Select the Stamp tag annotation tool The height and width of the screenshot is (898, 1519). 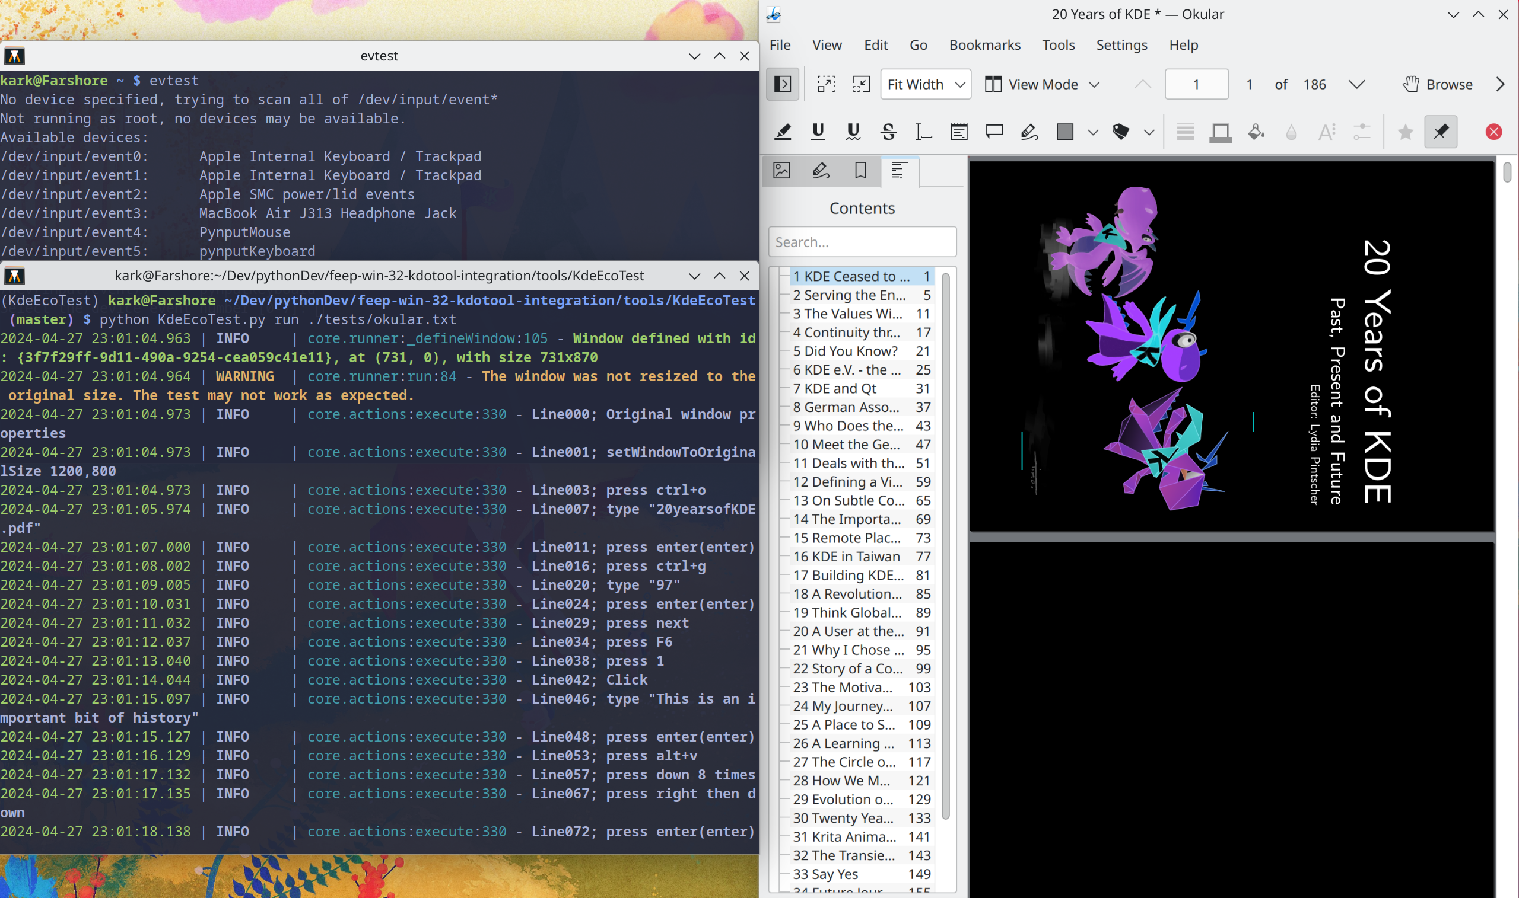click(x=1121, y=132)
